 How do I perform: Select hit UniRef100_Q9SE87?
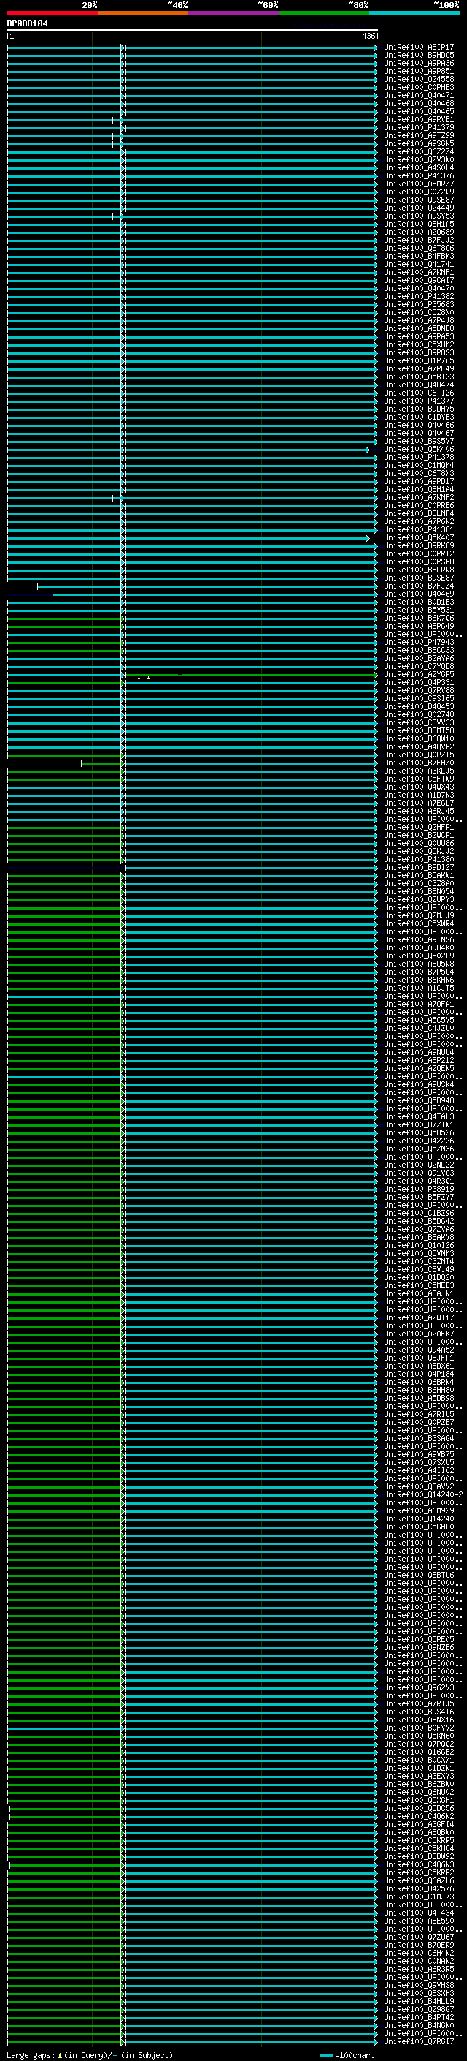point(418,200)
